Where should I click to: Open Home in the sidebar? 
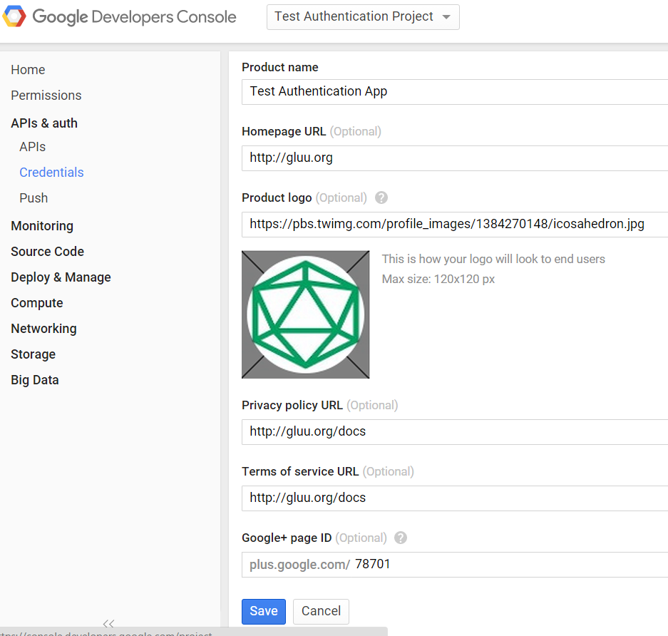click(28, 70)
